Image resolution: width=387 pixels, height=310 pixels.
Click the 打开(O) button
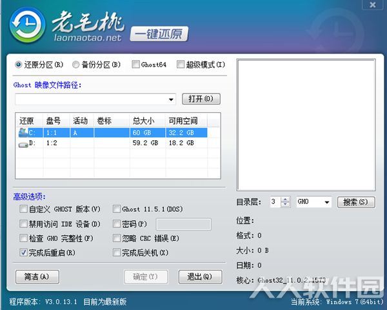pyautogui.click(x=201, y=99)
